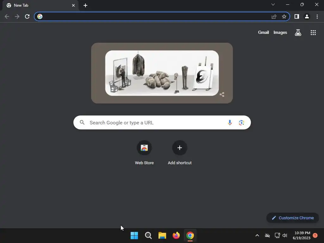
Task: Click the Chrome taskbar icon
Action: point(190,235)
